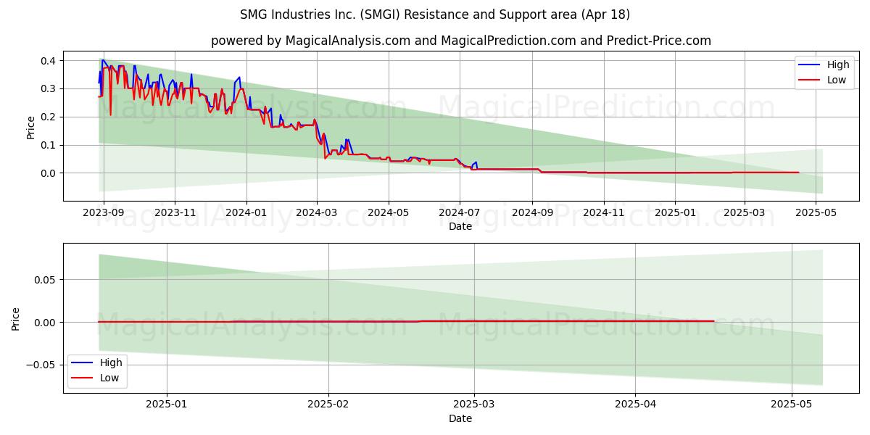The image size is (870, 435).
Task: Click the '2024-01' x-axis label
Action: click(246, 213)
